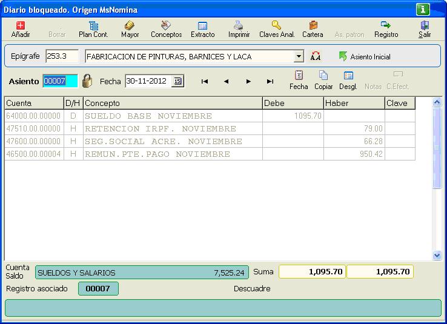Click the Haber amount 79.00
The width and height of the screenshot is (447, 324).
(354, 128)
